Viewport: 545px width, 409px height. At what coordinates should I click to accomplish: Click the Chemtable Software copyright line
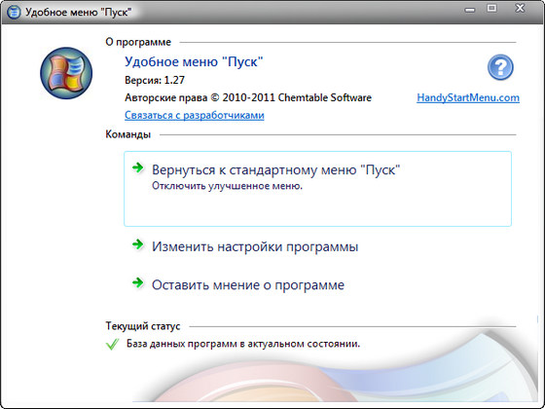tap(248, 97)
